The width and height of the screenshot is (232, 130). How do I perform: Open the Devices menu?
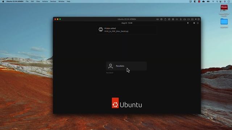(53, 1)
